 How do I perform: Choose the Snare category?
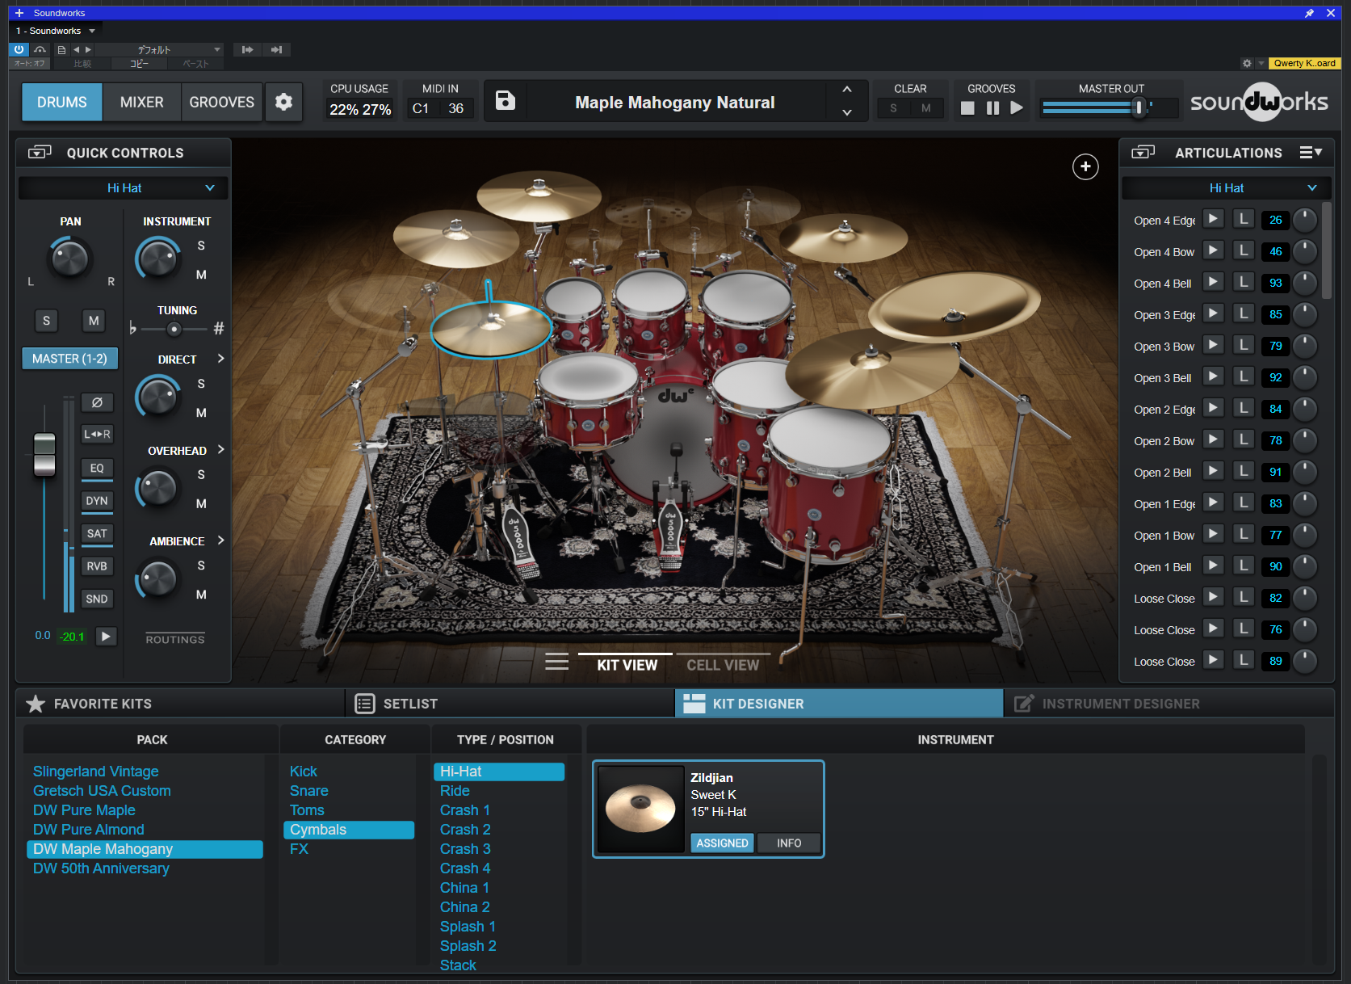[x=309, y=791]
